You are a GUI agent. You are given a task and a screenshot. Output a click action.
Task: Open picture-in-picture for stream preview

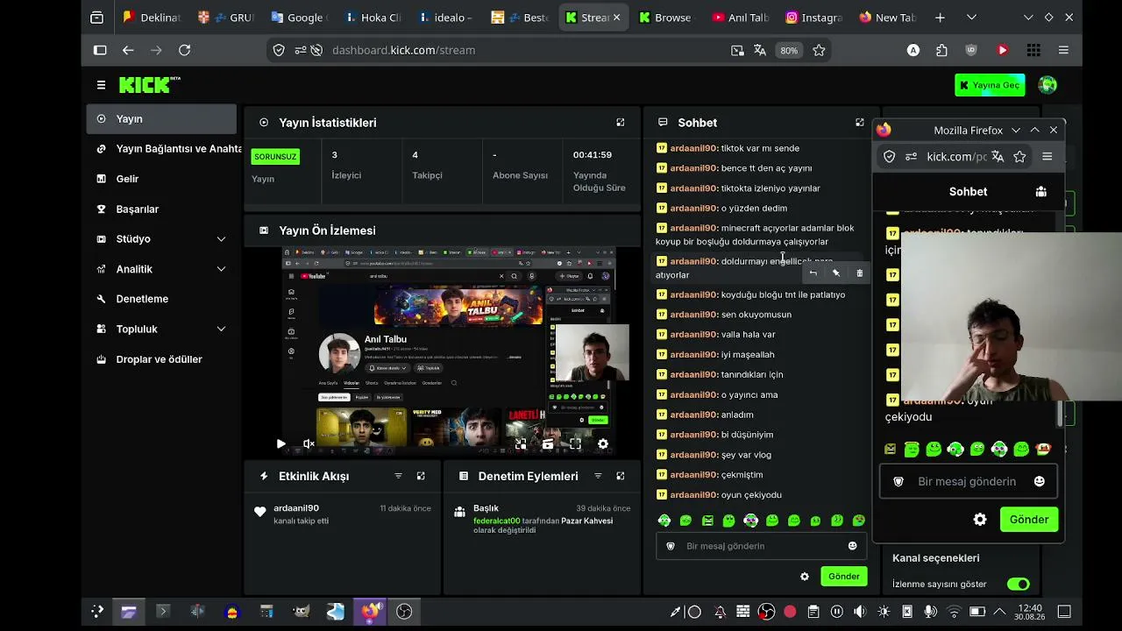click(521, 444)
